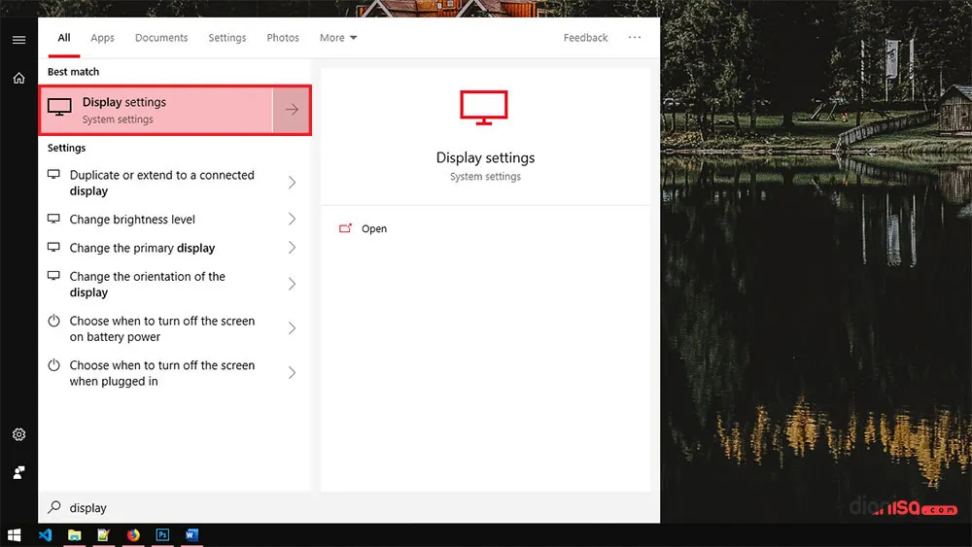Select Duplicate or extend to a connected display
This screenshot has height=547, width=972.
pyautogui.click(x=174, y=183)
